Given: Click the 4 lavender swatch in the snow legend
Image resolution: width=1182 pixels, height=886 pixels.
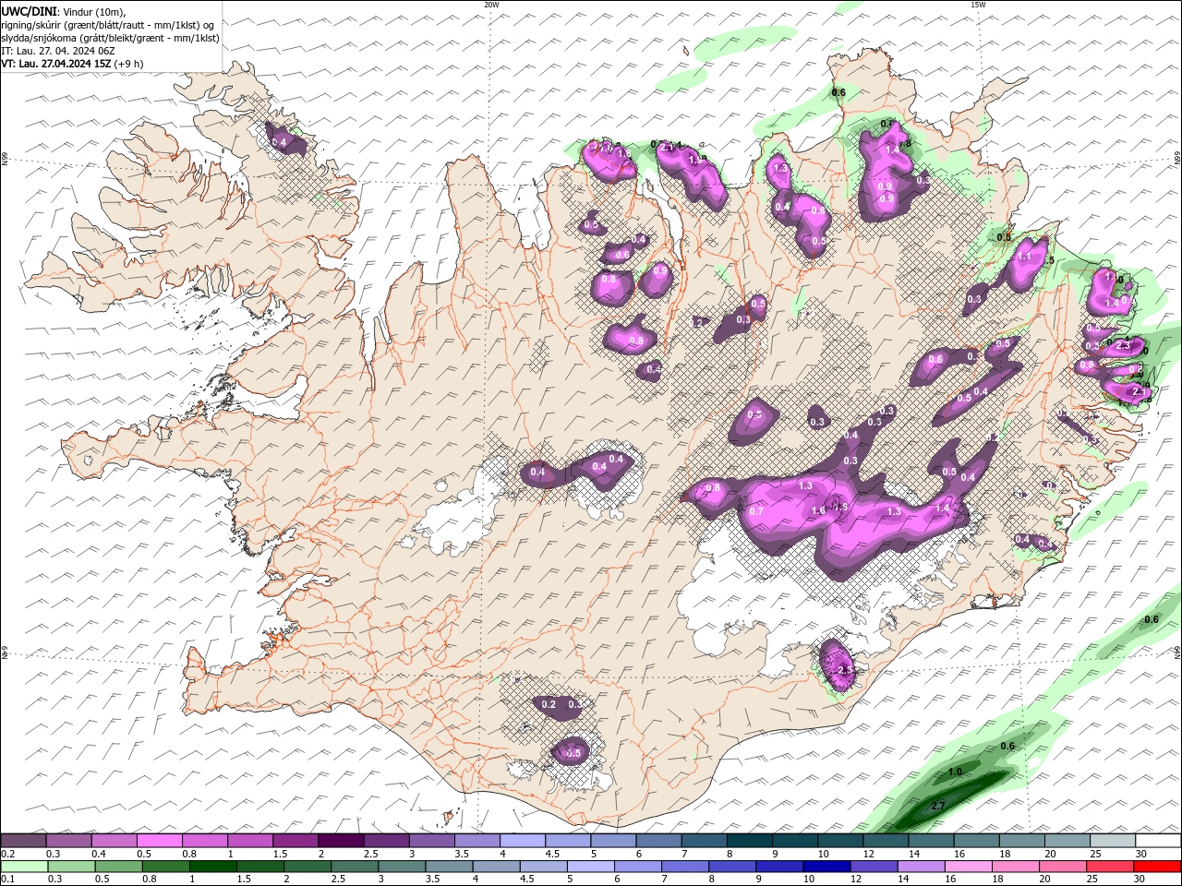Looking at the screenshot, I should (x=522, y=841).
